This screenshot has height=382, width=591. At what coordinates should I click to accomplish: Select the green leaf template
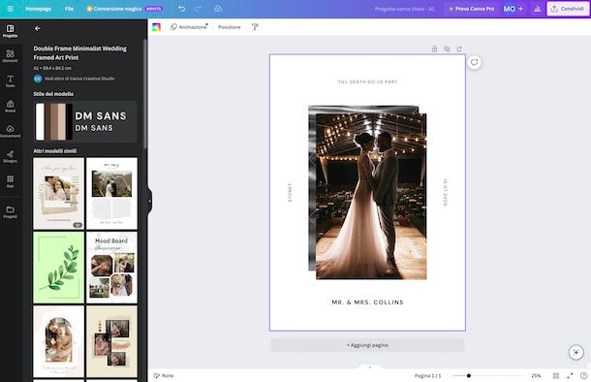[x=58, y=268]
